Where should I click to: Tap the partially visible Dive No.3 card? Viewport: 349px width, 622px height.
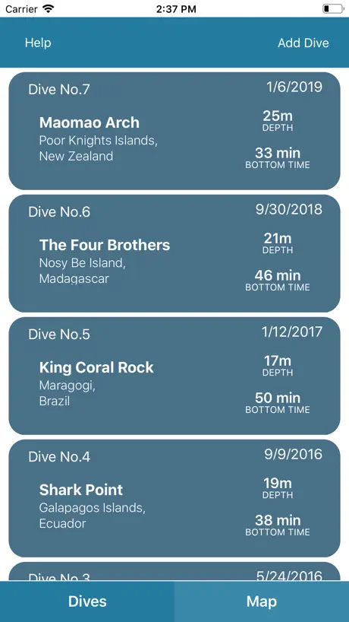tap(174, 572)
